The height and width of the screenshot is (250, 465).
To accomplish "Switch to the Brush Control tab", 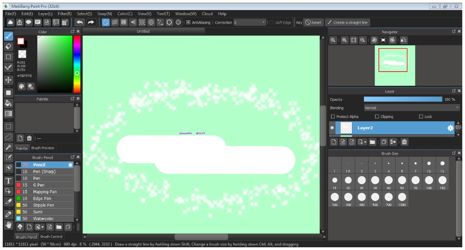I will coord(51,236).
